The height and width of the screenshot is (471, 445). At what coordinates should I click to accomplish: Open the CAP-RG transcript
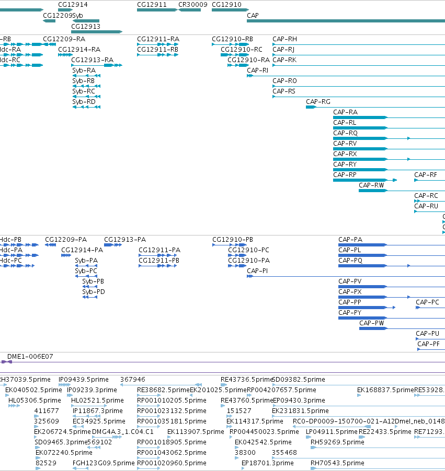[x=318, y=101]
